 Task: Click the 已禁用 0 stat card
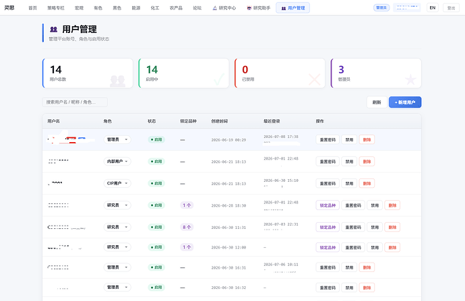coord(280,73)
